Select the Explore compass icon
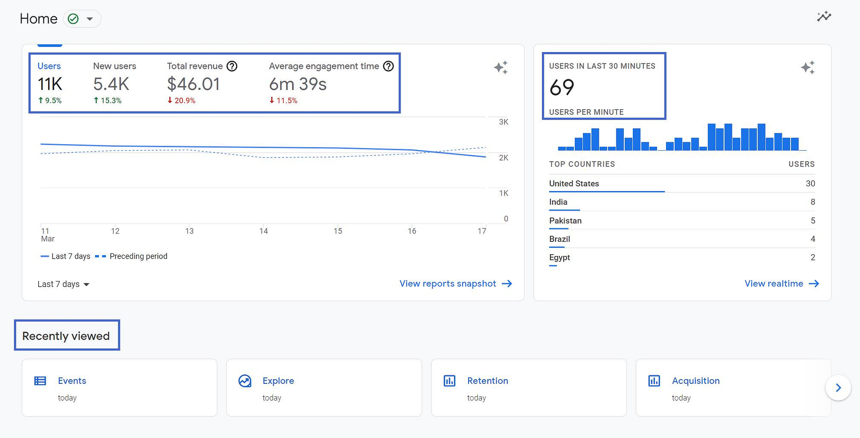Image resolution: width=860 pixels, height=438 pixels. pos(244,380)
